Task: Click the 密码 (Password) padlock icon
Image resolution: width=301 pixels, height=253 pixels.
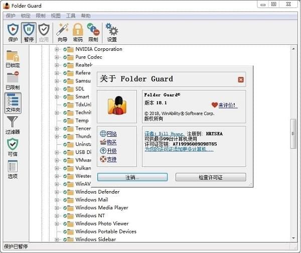Action: (78, 30)
